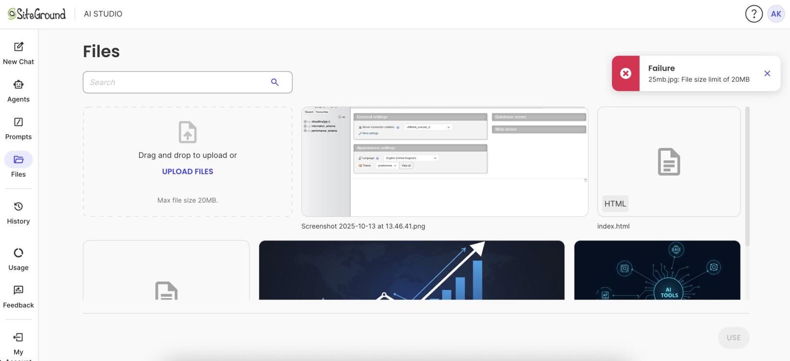Viewport: 790px width, 361px height.
Task: Click the 'Drag and drop to upload or' text
Action: click(188, 155)
